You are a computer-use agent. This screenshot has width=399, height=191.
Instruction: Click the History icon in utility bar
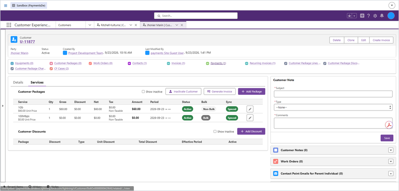[x=30, y=187]
